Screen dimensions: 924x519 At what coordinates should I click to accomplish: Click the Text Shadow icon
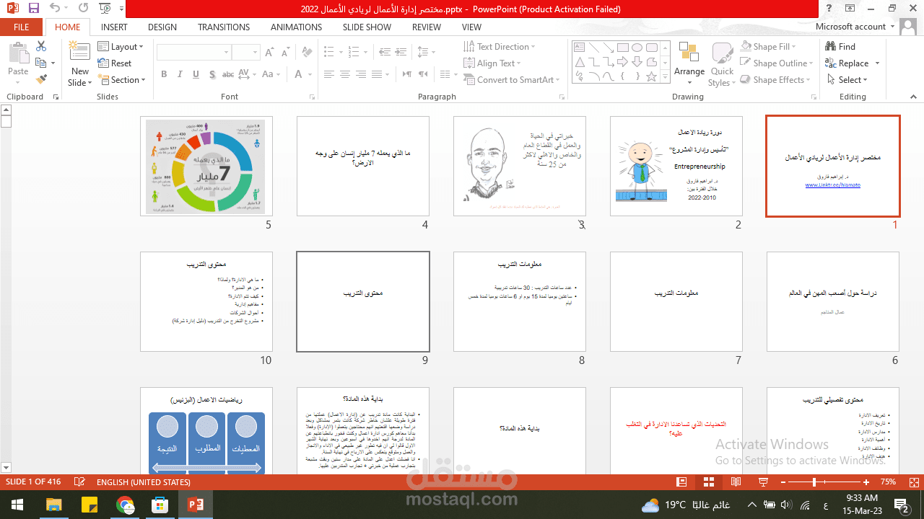tap(212, 74)
